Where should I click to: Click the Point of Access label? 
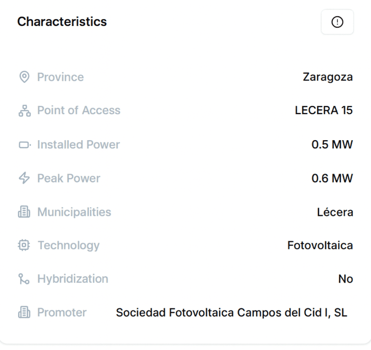click(x=79, y=110)
